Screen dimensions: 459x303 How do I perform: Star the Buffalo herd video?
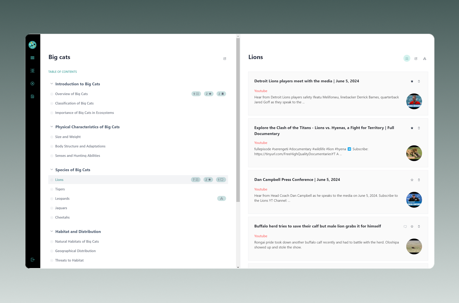pyautogui.click(x=412, y=226)
